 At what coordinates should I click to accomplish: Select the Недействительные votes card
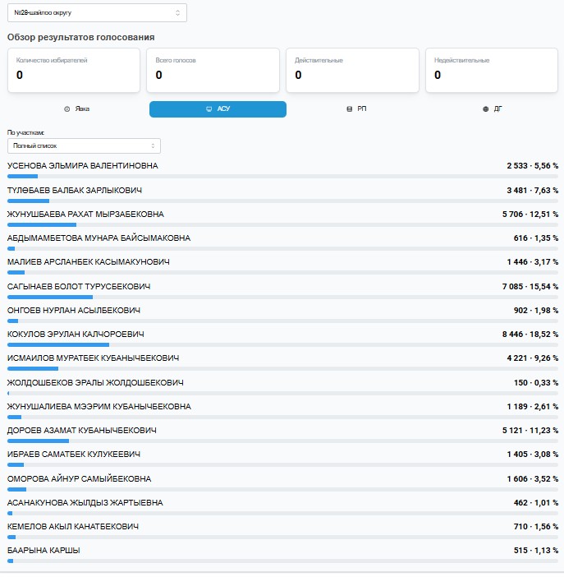click(493, 70)
